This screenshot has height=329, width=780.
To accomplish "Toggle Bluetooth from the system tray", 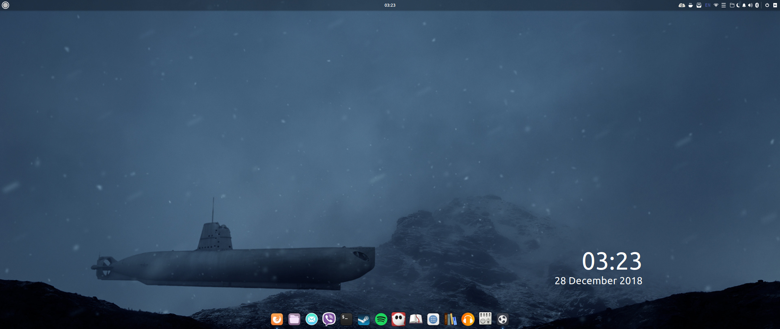I will pyautogui.click(x=757, y=5).
